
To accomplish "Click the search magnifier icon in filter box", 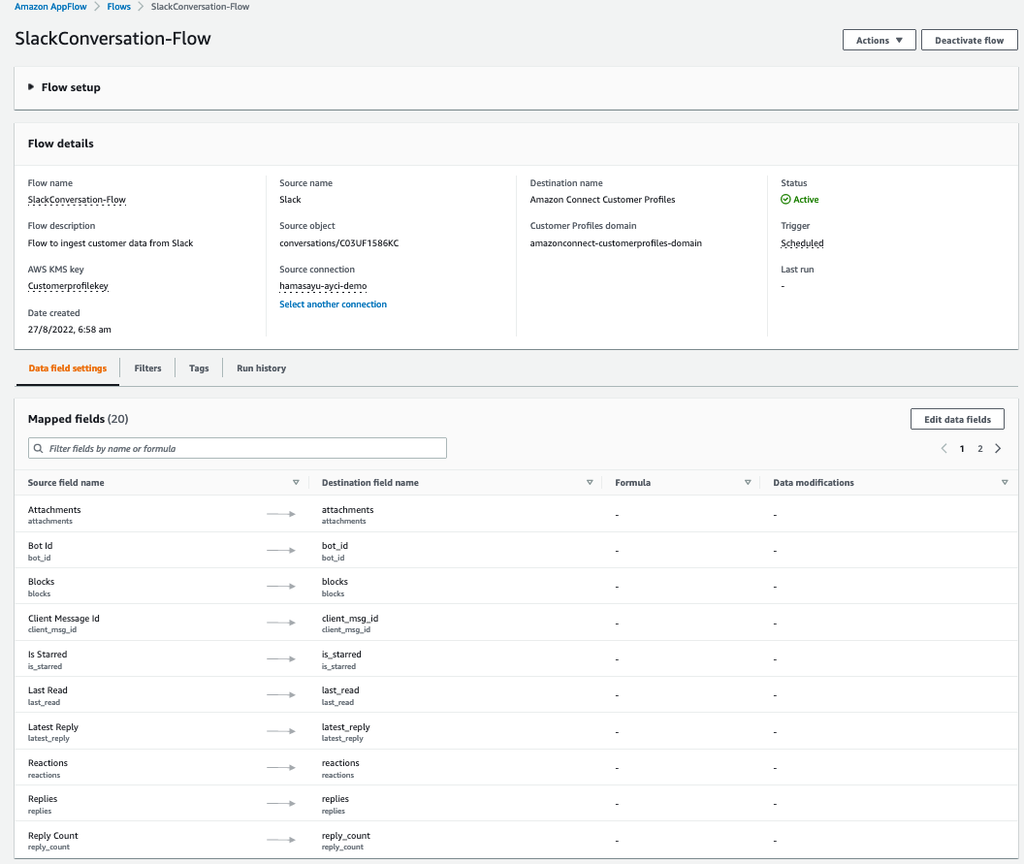I will point(39,449).
